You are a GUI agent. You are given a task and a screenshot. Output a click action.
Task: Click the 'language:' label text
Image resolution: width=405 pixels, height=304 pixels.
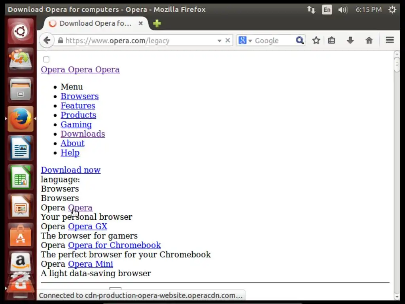click(61, 179)
